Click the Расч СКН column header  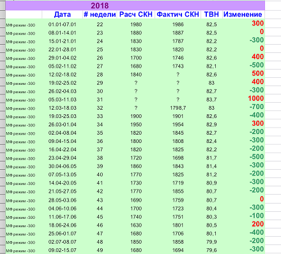click(x=136, y=15)
